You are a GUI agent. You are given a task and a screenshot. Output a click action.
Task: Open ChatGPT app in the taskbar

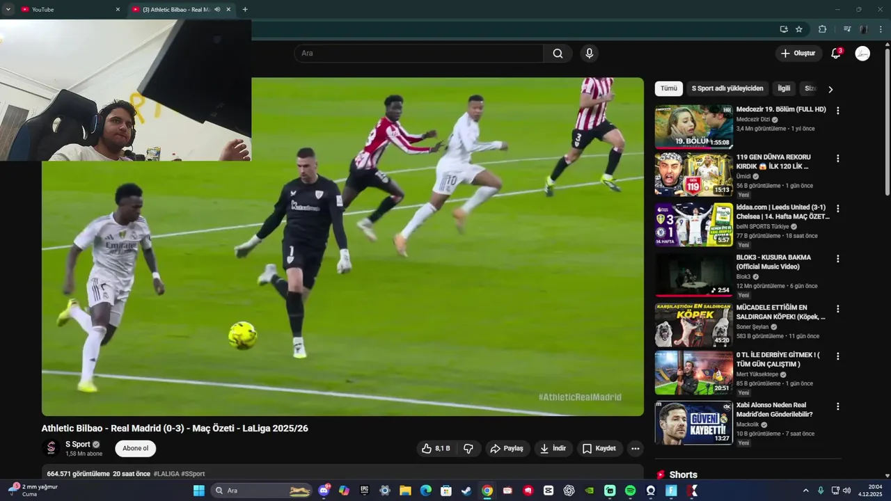coord(569,491)
